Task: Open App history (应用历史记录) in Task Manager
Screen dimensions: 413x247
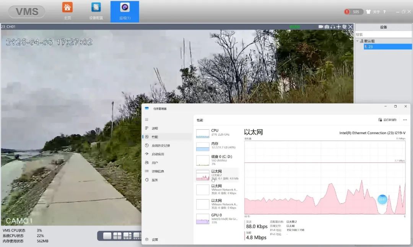Action: [167, 145]
